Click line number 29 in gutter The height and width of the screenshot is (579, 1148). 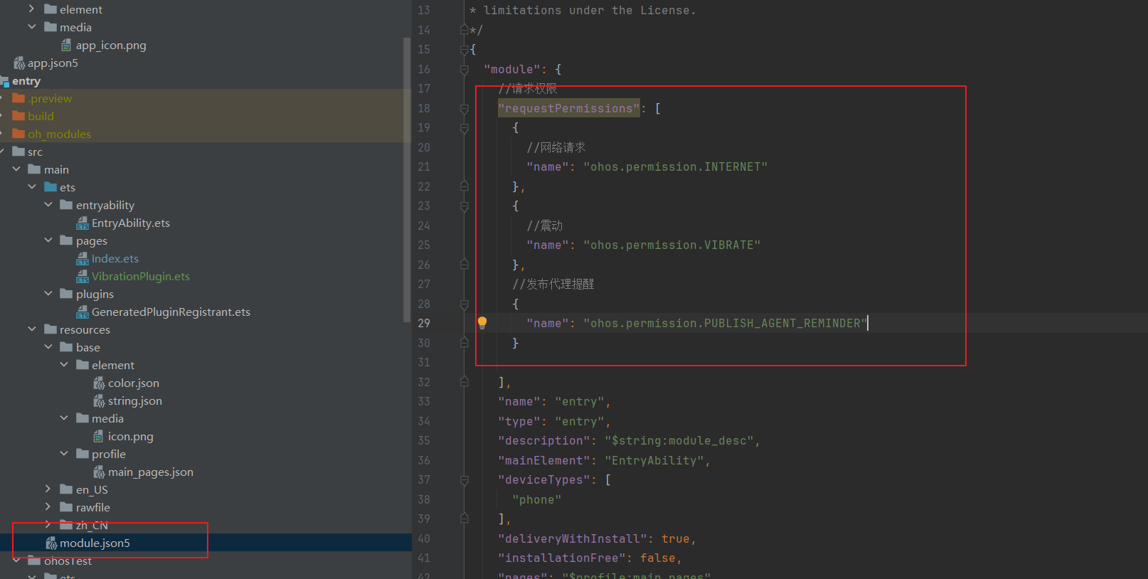(x=424, y=324)
